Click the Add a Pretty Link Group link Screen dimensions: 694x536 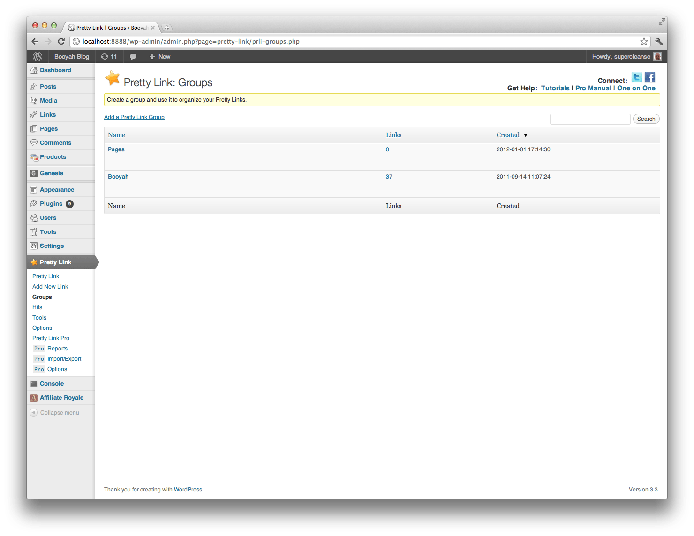tap(134, 117)
